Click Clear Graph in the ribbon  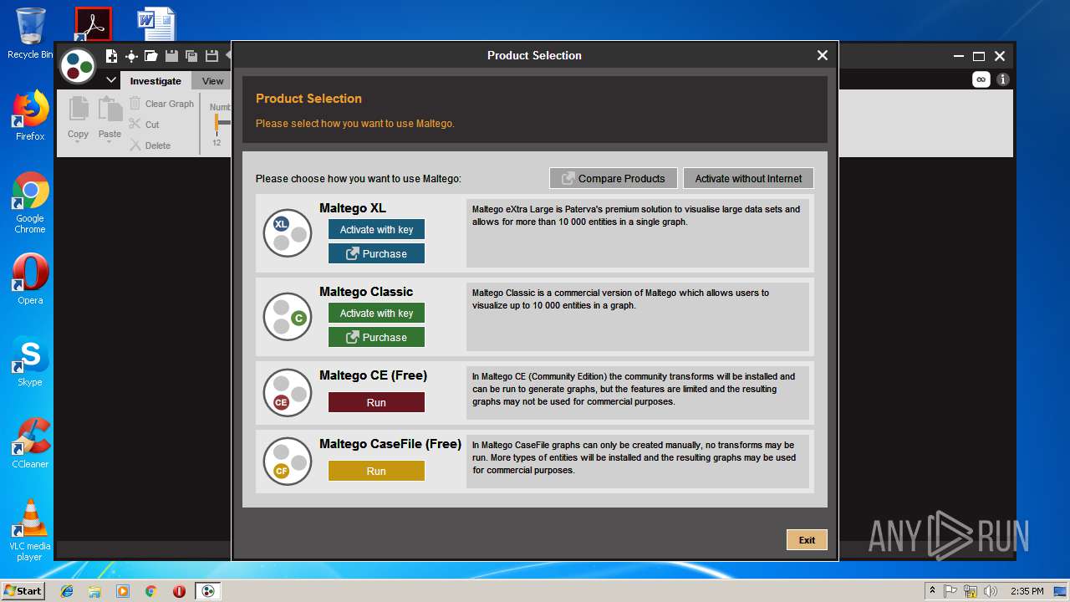pos(161,104)
